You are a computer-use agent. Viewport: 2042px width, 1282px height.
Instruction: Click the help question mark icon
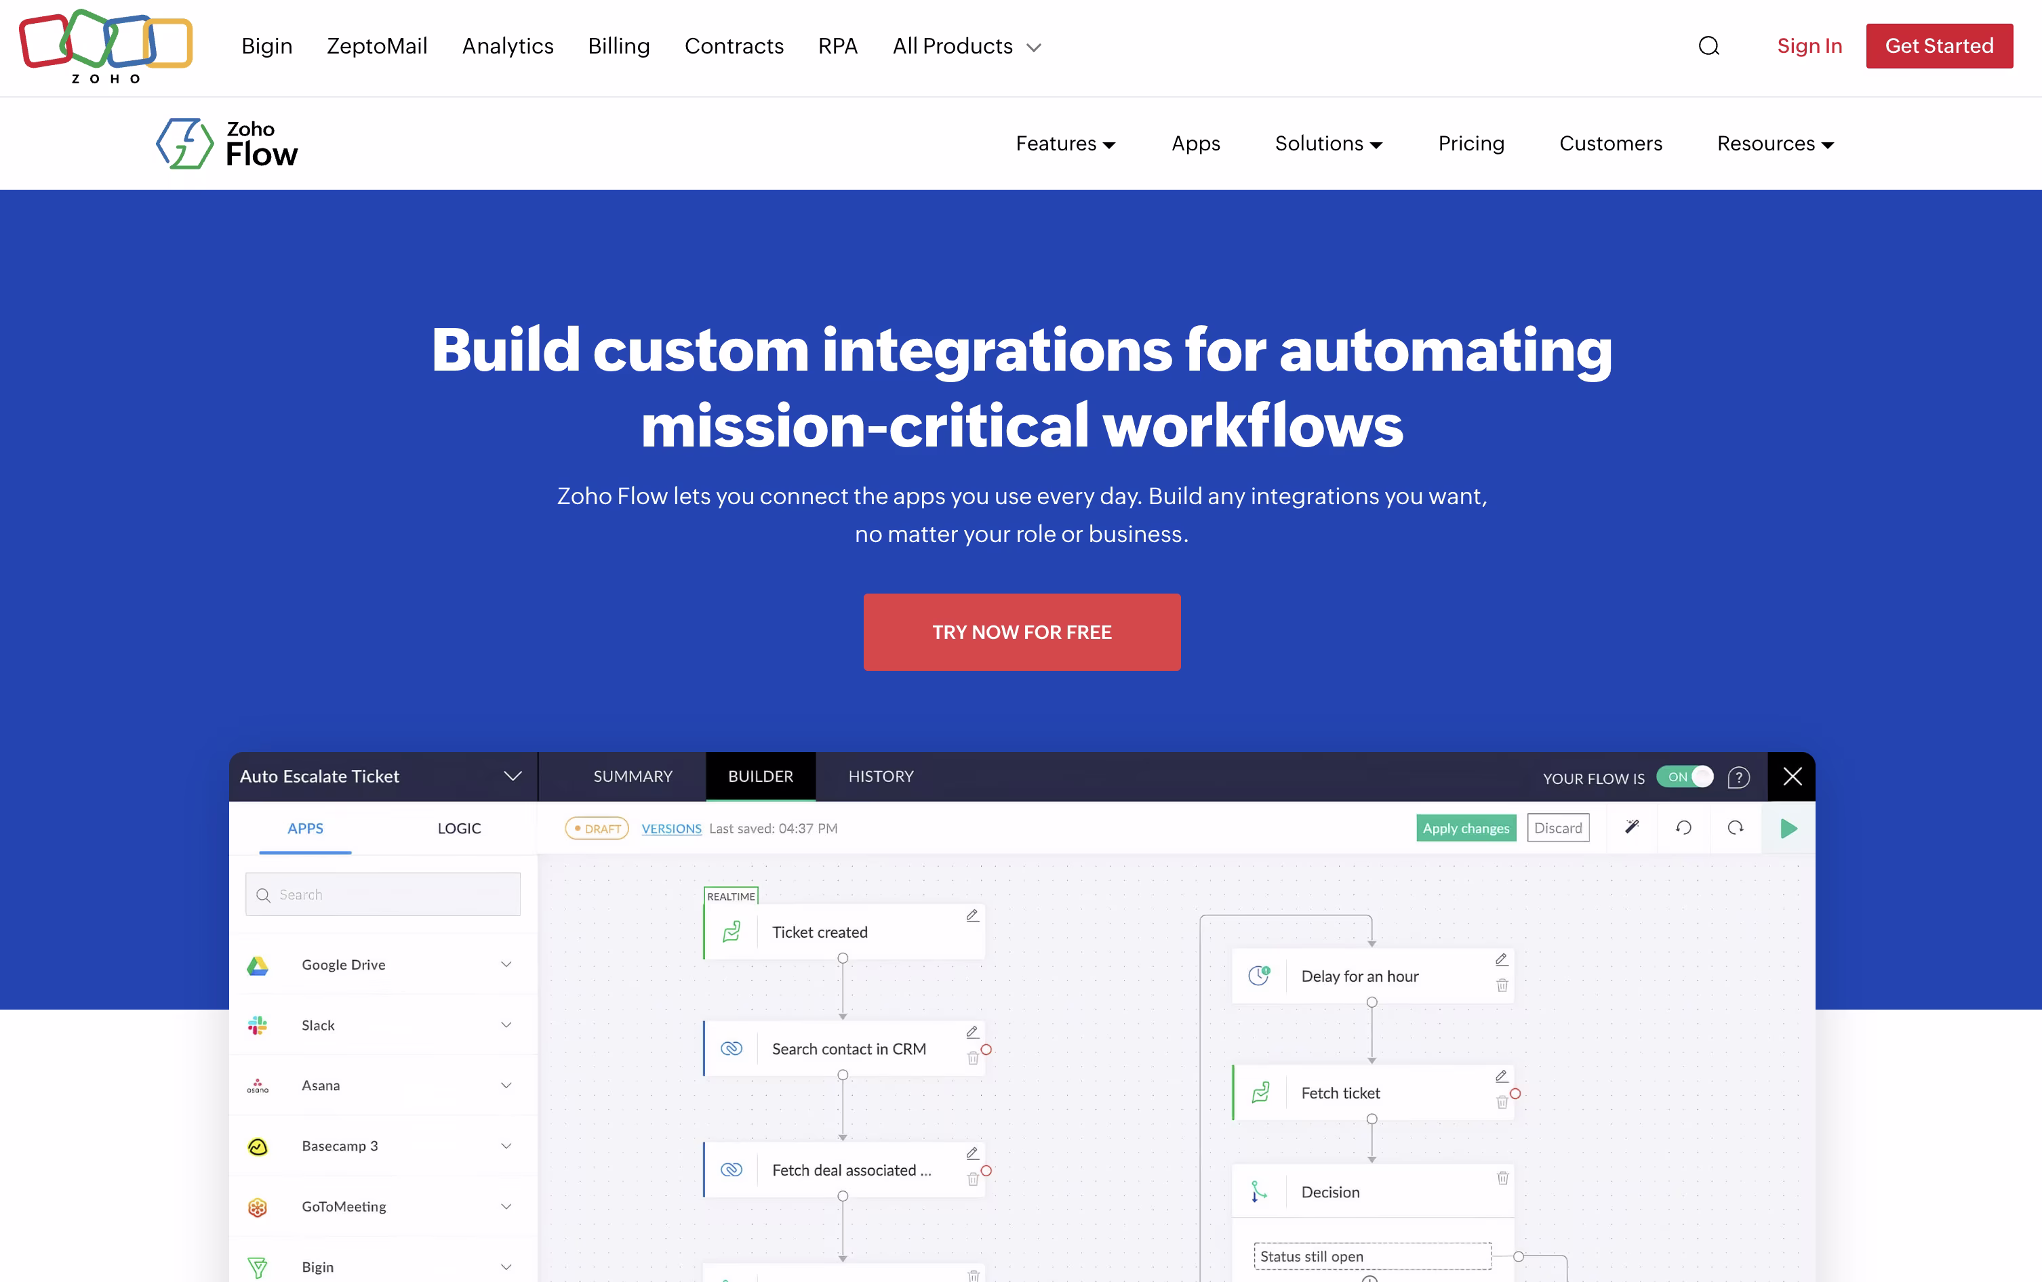(x=1738, y=777)
